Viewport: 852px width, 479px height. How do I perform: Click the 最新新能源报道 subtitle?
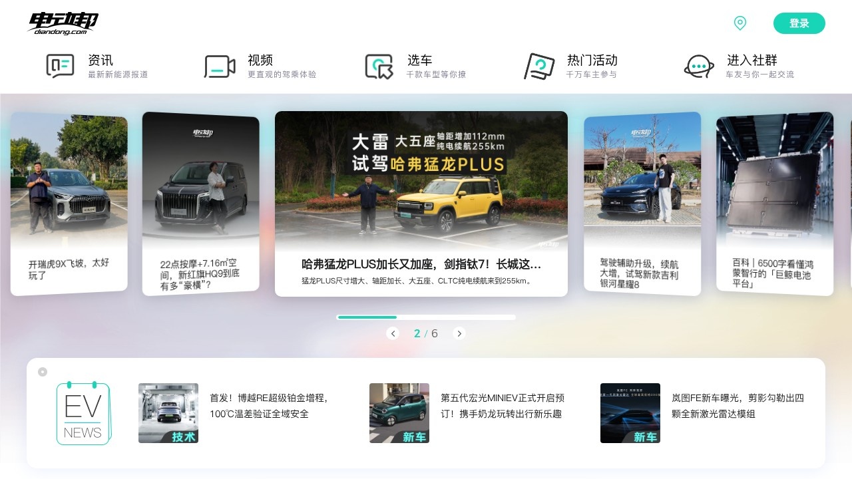tap(118, 75)
